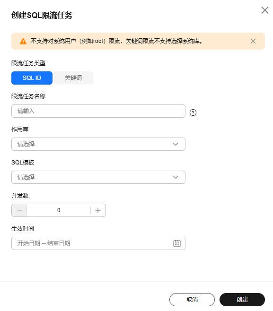Open the 作用库 selection box

click(x=98, y=144)
